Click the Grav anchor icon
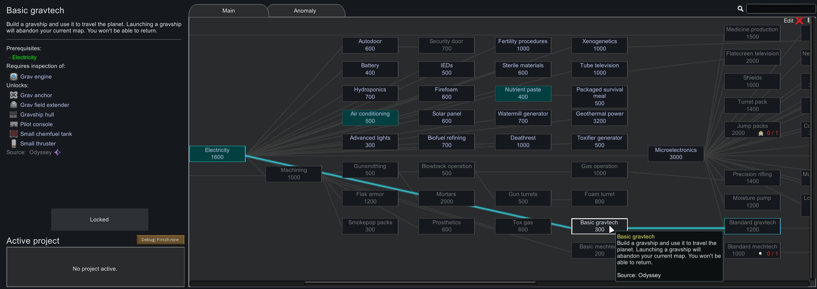The image size is (817, 289). 14,95
